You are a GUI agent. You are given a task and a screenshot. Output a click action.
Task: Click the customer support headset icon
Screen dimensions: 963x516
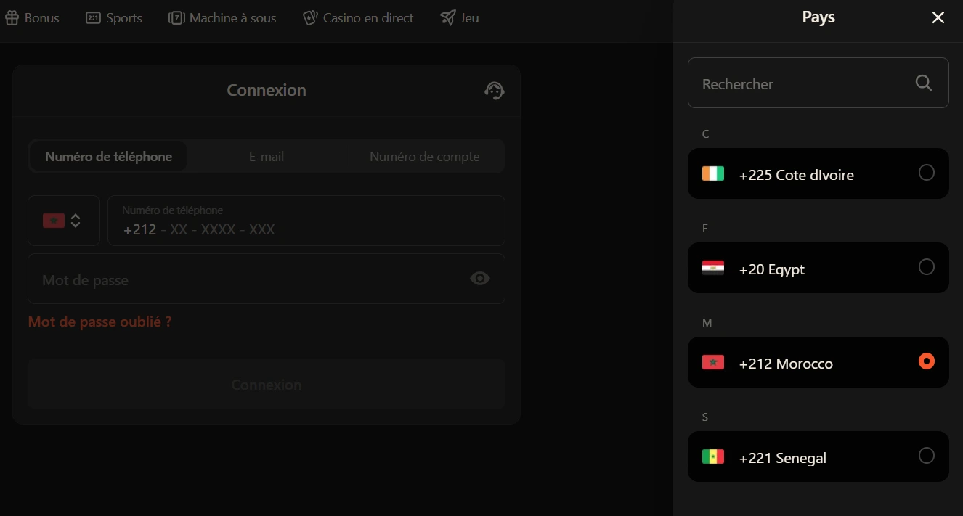click(495, 90)
